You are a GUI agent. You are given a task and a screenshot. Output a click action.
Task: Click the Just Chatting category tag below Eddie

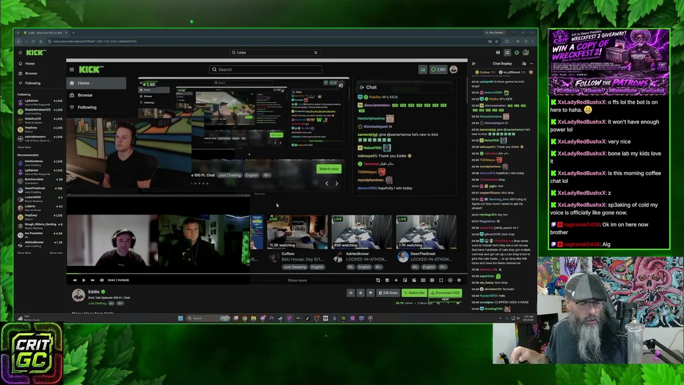point(97,303)
